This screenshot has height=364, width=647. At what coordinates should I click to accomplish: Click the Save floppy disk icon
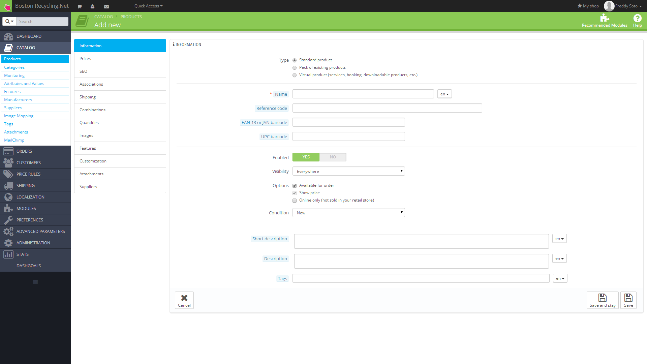(x=628, y=298)
